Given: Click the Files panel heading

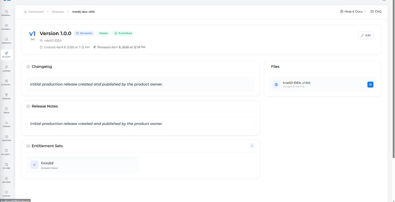Looking at the screenshot, I should pyautogui.click(x=275, y=67).
